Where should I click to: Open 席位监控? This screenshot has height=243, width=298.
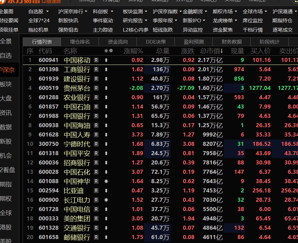pos(253,20)
